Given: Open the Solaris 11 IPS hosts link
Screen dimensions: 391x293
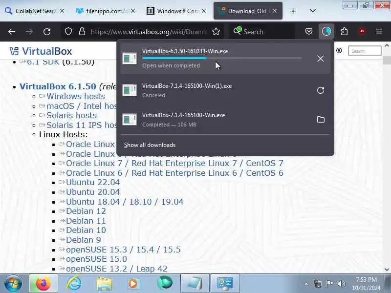Looking at the screenshot, I should pos(82,125).
